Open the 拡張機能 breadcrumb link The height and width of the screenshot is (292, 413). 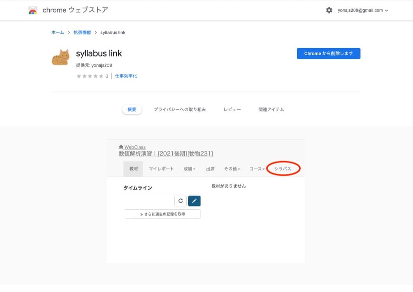[82, 33]
